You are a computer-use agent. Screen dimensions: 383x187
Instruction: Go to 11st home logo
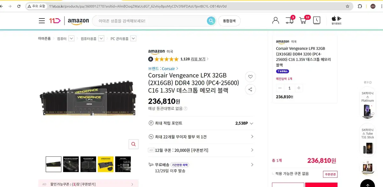click(x=55, y=21)
